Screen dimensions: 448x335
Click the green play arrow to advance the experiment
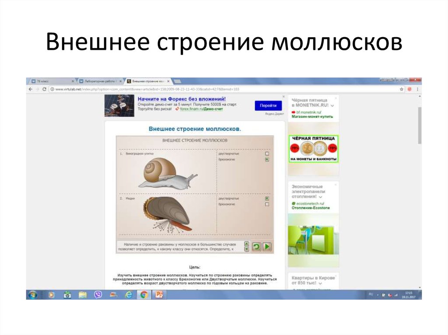(266, 246)
